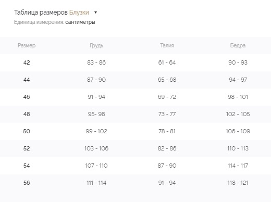Click hips value 118 - 121
Image resolution: width=271 pixels, height=202 pixels.
coord(238,183)
